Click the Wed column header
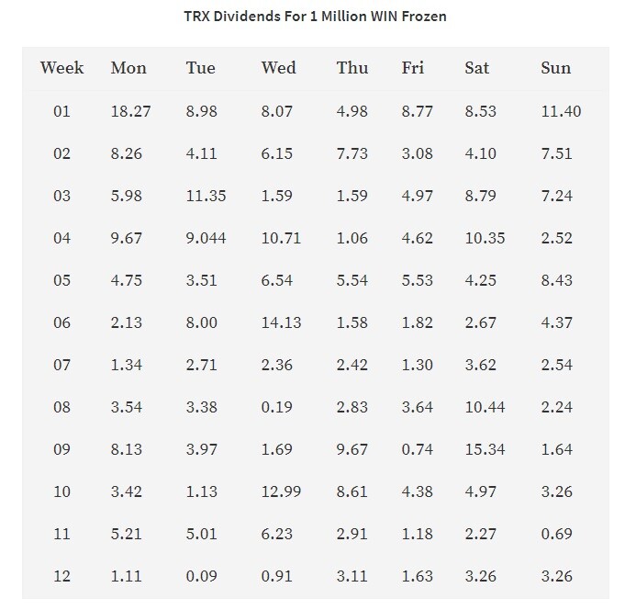Screen dimensions: 625x610 pos(279,67)
